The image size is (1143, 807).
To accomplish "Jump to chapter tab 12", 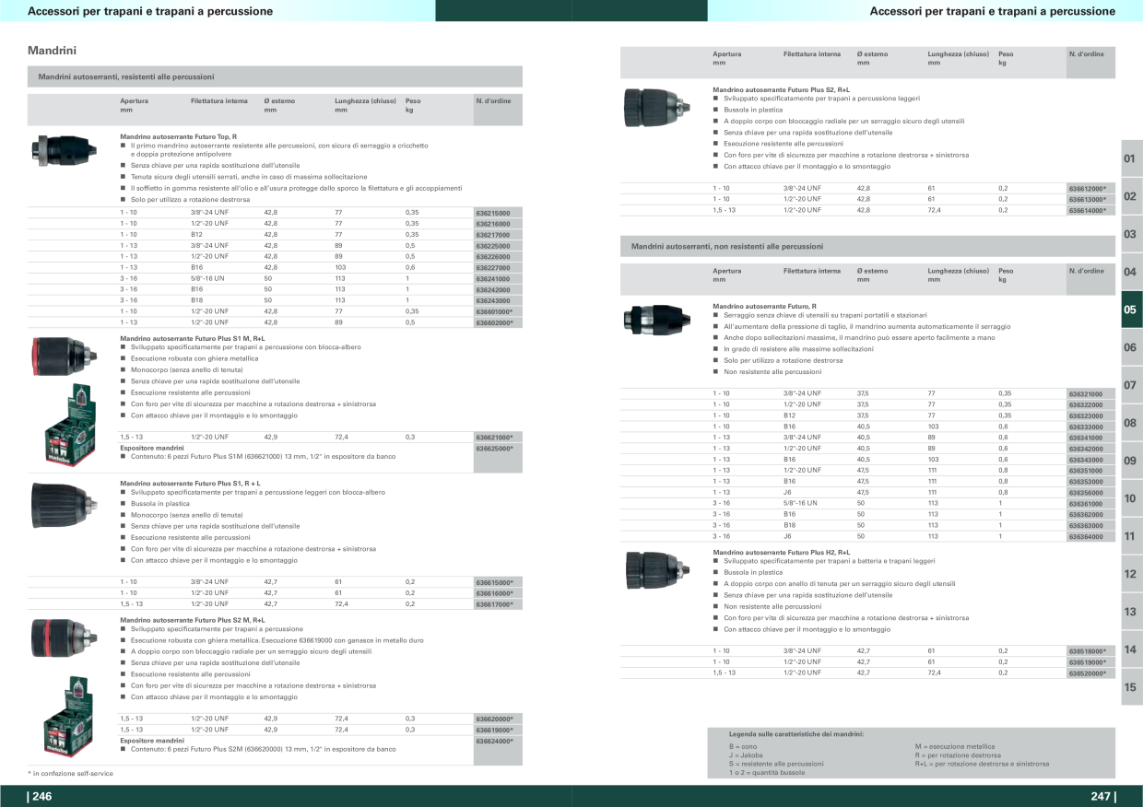I will [x=1131, y=574].
